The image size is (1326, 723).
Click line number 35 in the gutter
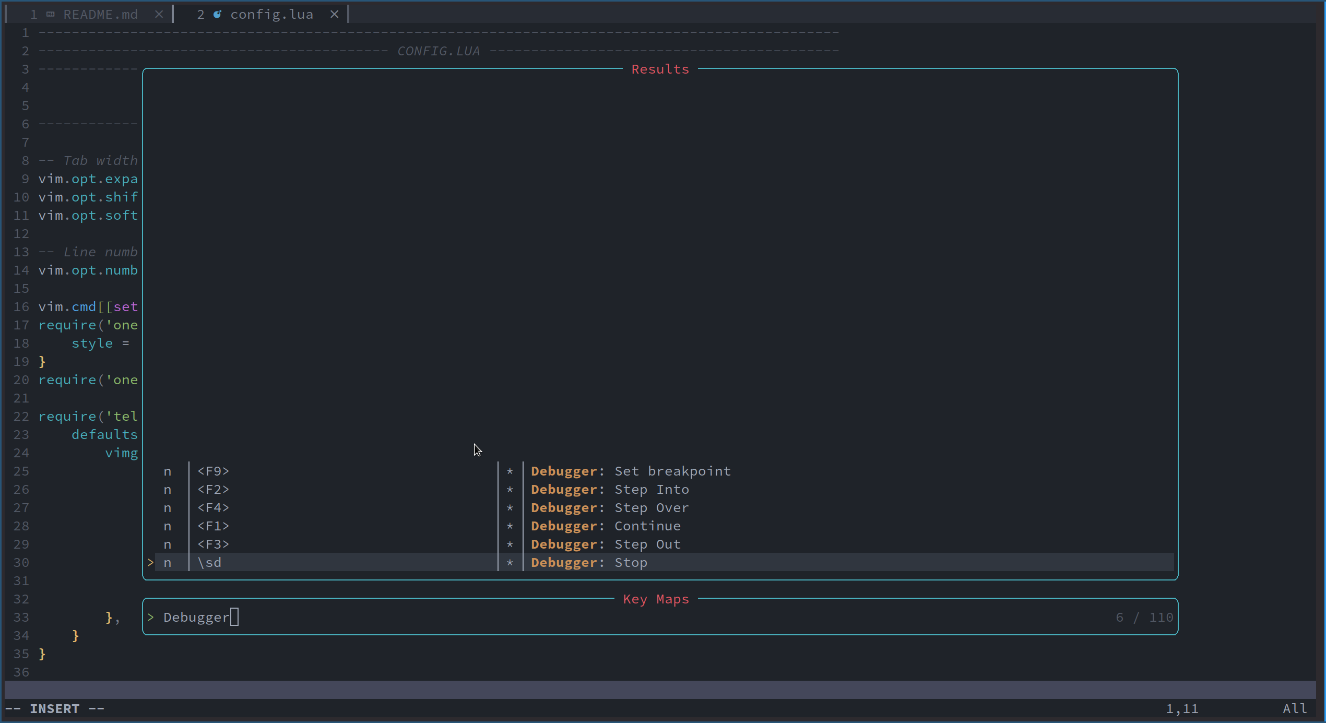21,654
